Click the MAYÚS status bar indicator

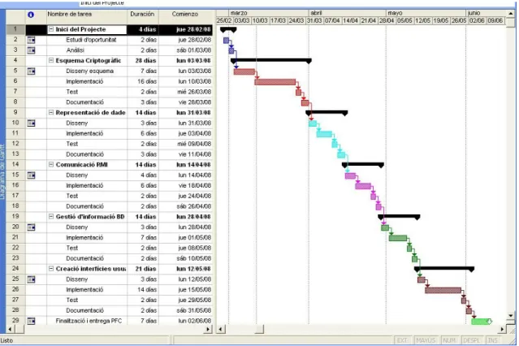coord(426,340)
